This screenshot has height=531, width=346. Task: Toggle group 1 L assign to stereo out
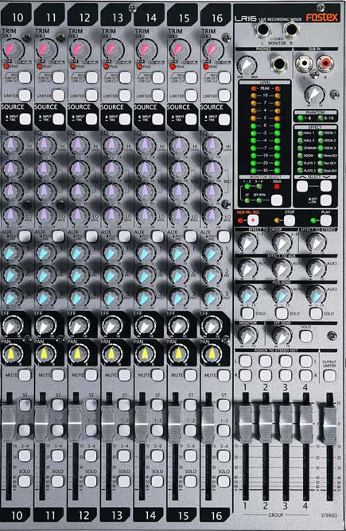[245, 361]
